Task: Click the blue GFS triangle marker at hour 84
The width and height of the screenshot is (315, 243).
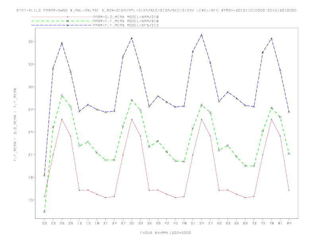Action: (289, 112)
